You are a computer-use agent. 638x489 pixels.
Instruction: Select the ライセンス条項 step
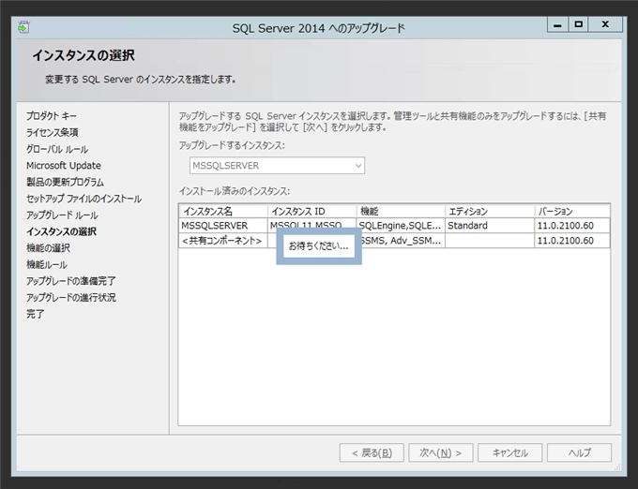tap(53, 133)
